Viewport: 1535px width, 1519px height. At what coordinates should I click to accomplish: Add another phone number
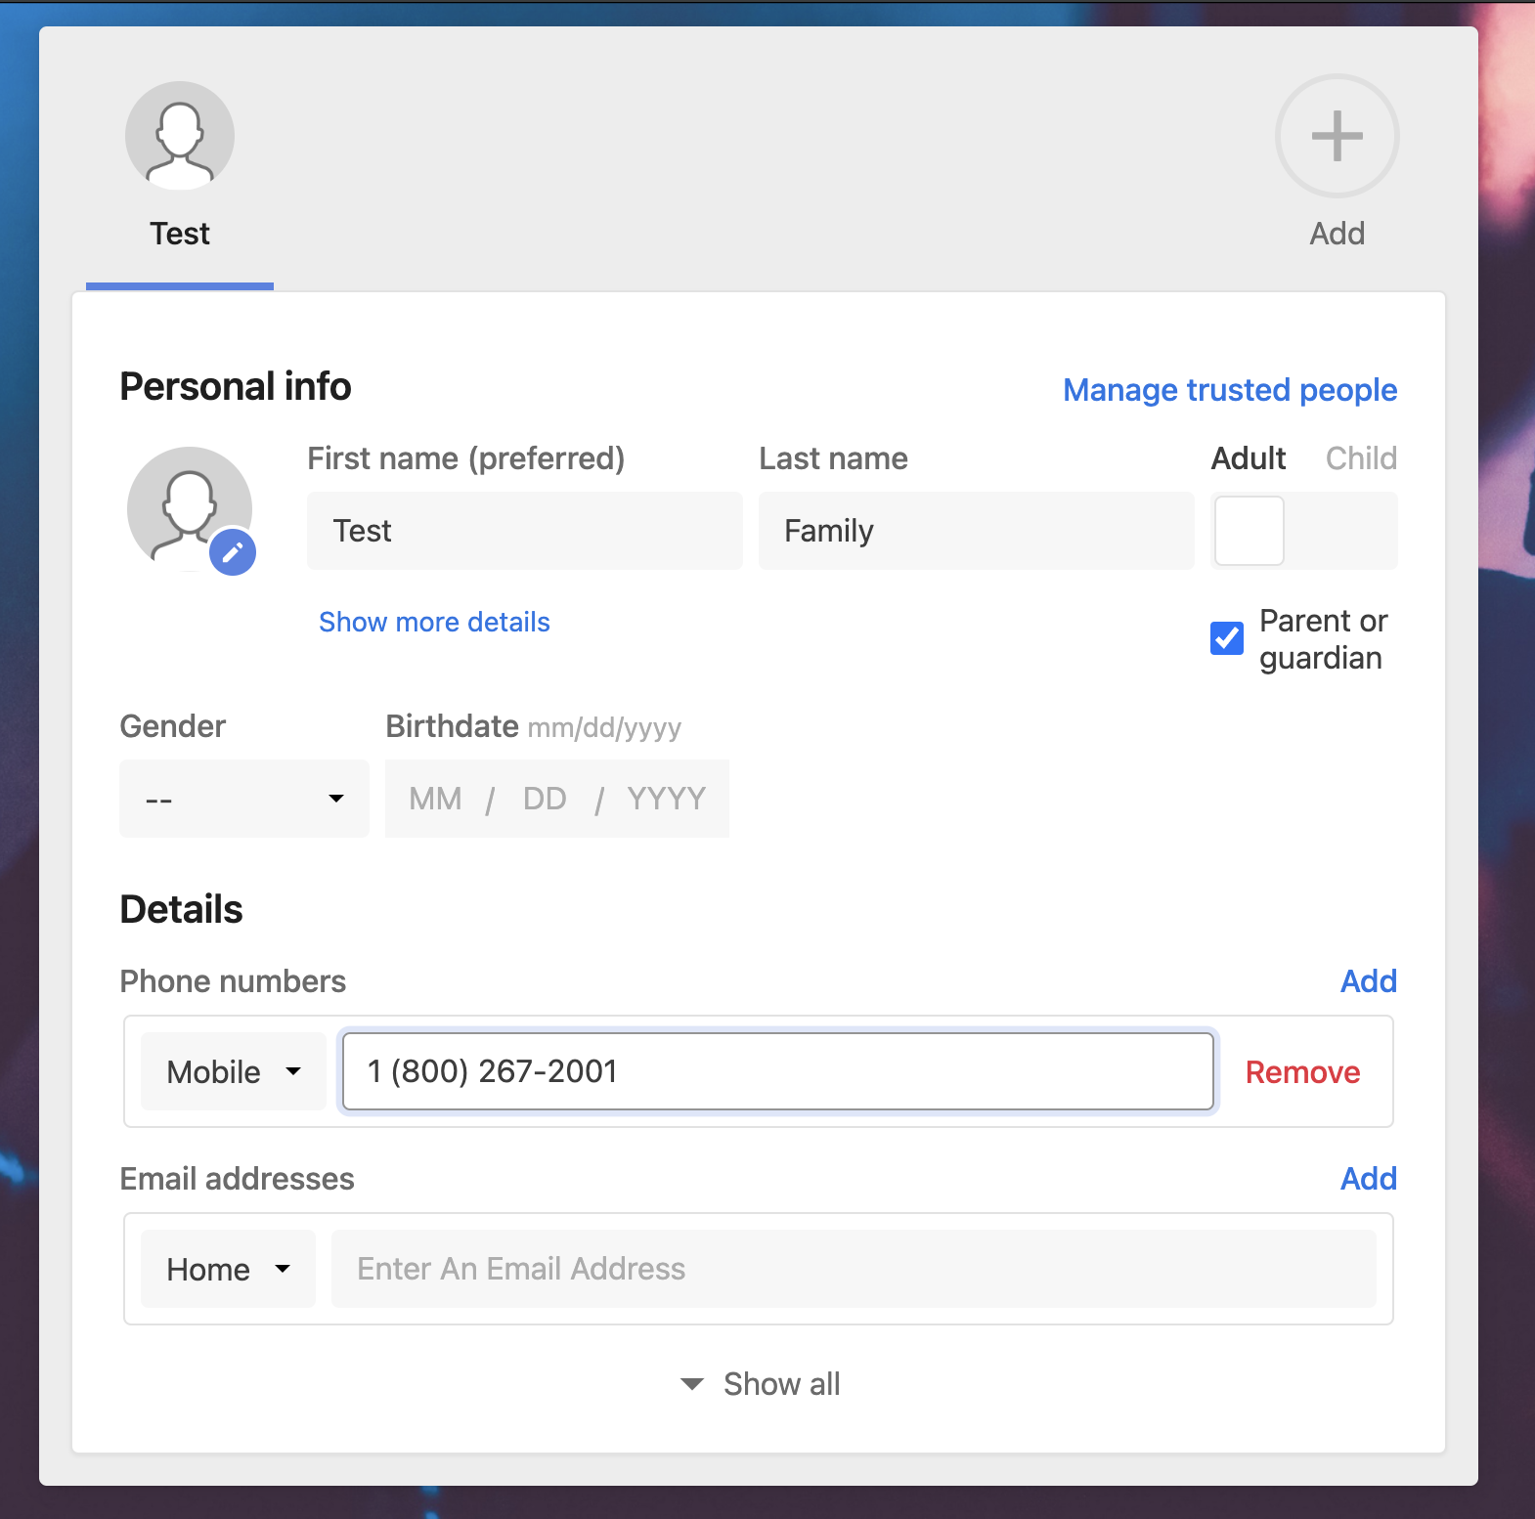pos(1368,981)
